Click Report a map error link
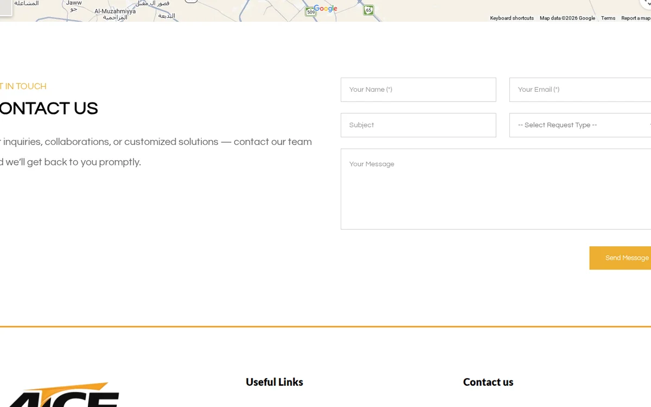 (636, 18)
